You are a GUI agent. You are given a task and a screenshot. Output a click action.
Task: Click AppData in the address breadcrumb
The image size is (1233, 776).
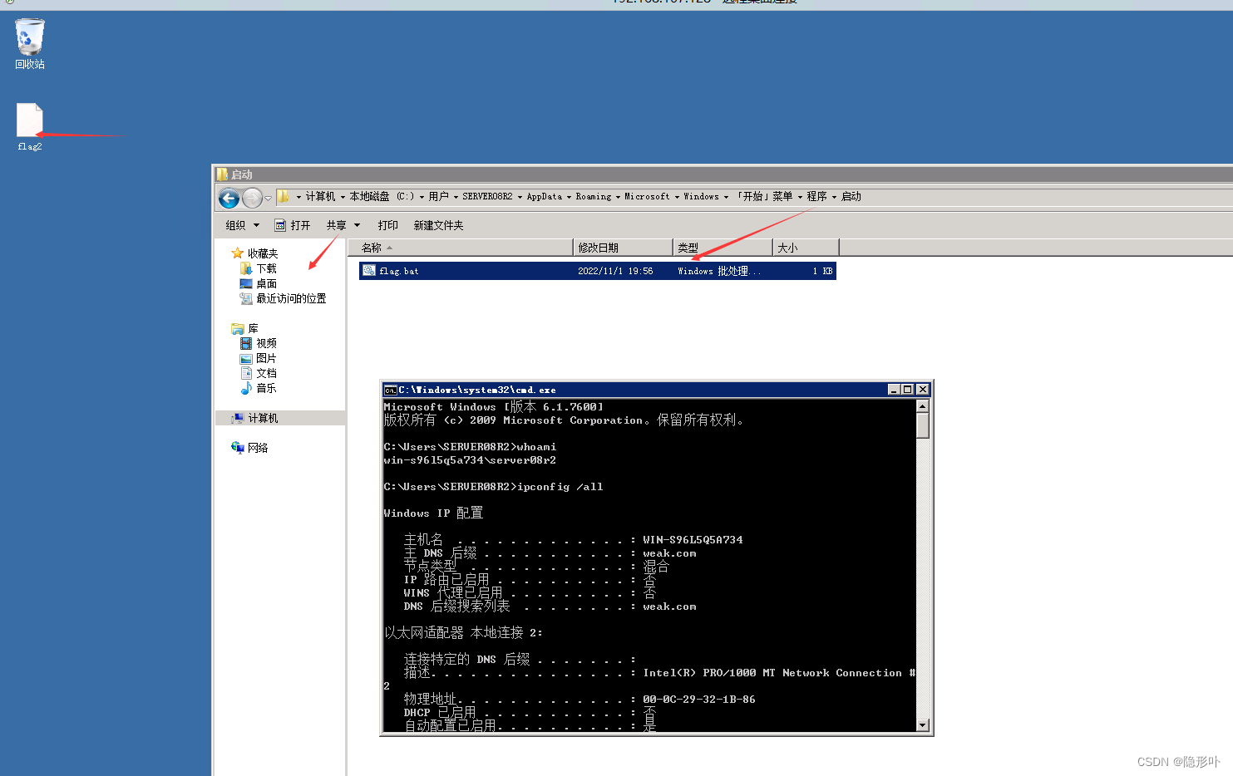point(545,197)
